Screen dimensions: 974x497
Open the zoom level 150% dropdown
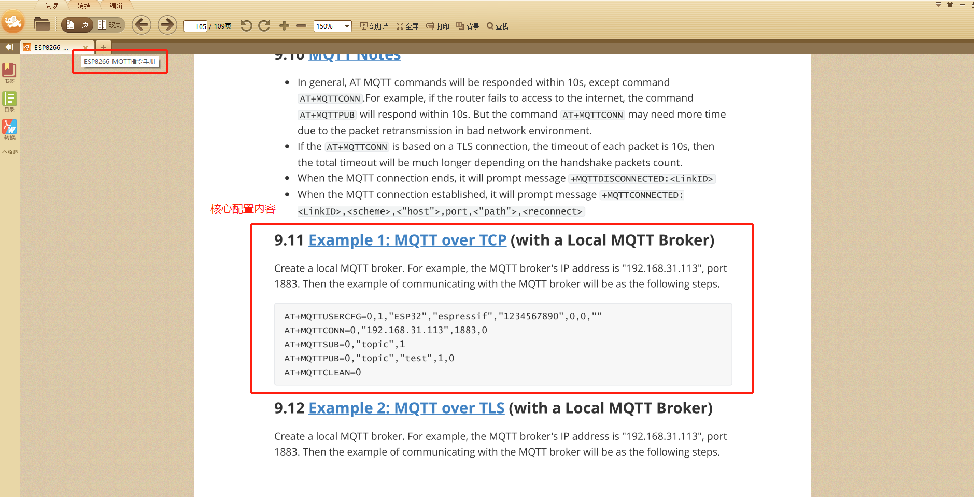[332, 25]
